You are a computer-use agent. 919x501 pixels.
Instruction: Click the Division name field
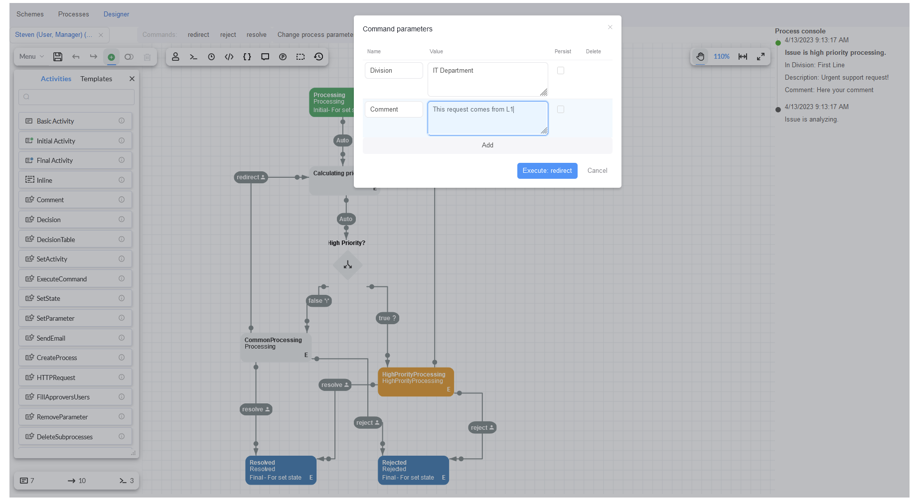click(x=394, y=71)
